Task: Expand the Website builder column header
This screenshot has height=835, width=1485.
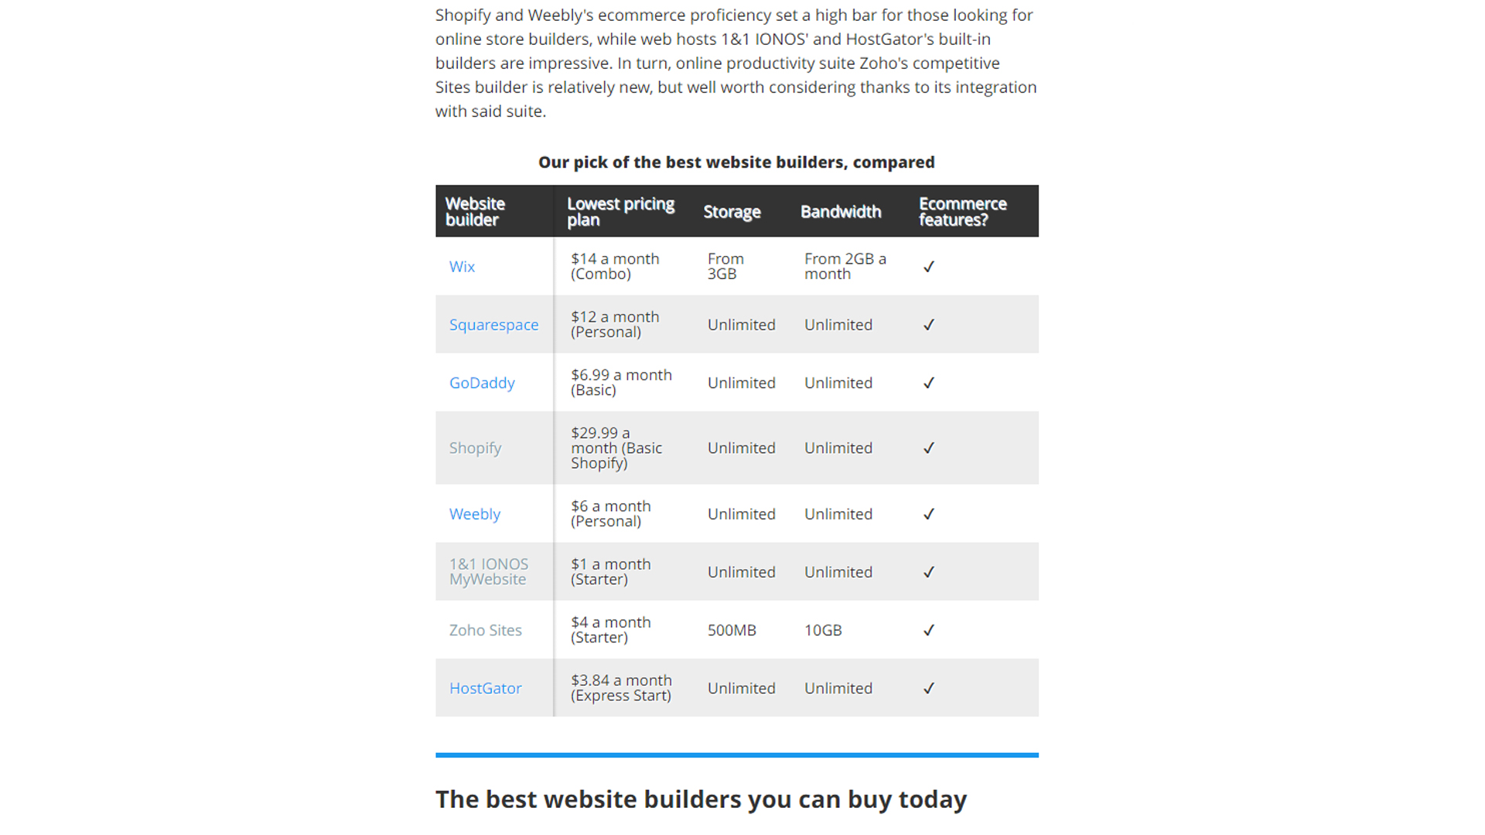Action: (474, 210)
